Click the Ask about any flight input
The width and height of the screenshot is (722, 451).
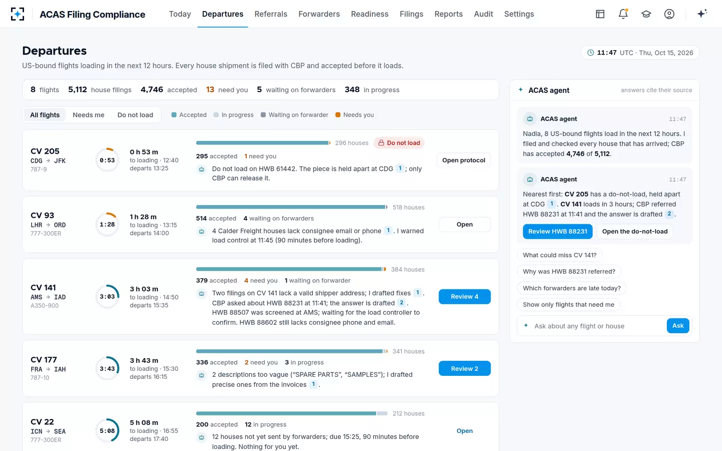pos(598,326)
